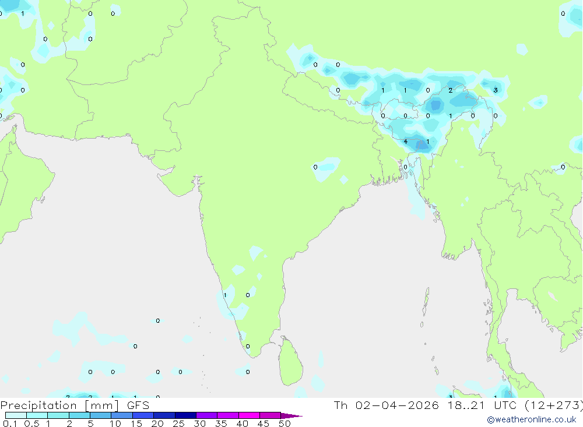Click the 45–50 mm legend swatch

coord(270,415)
